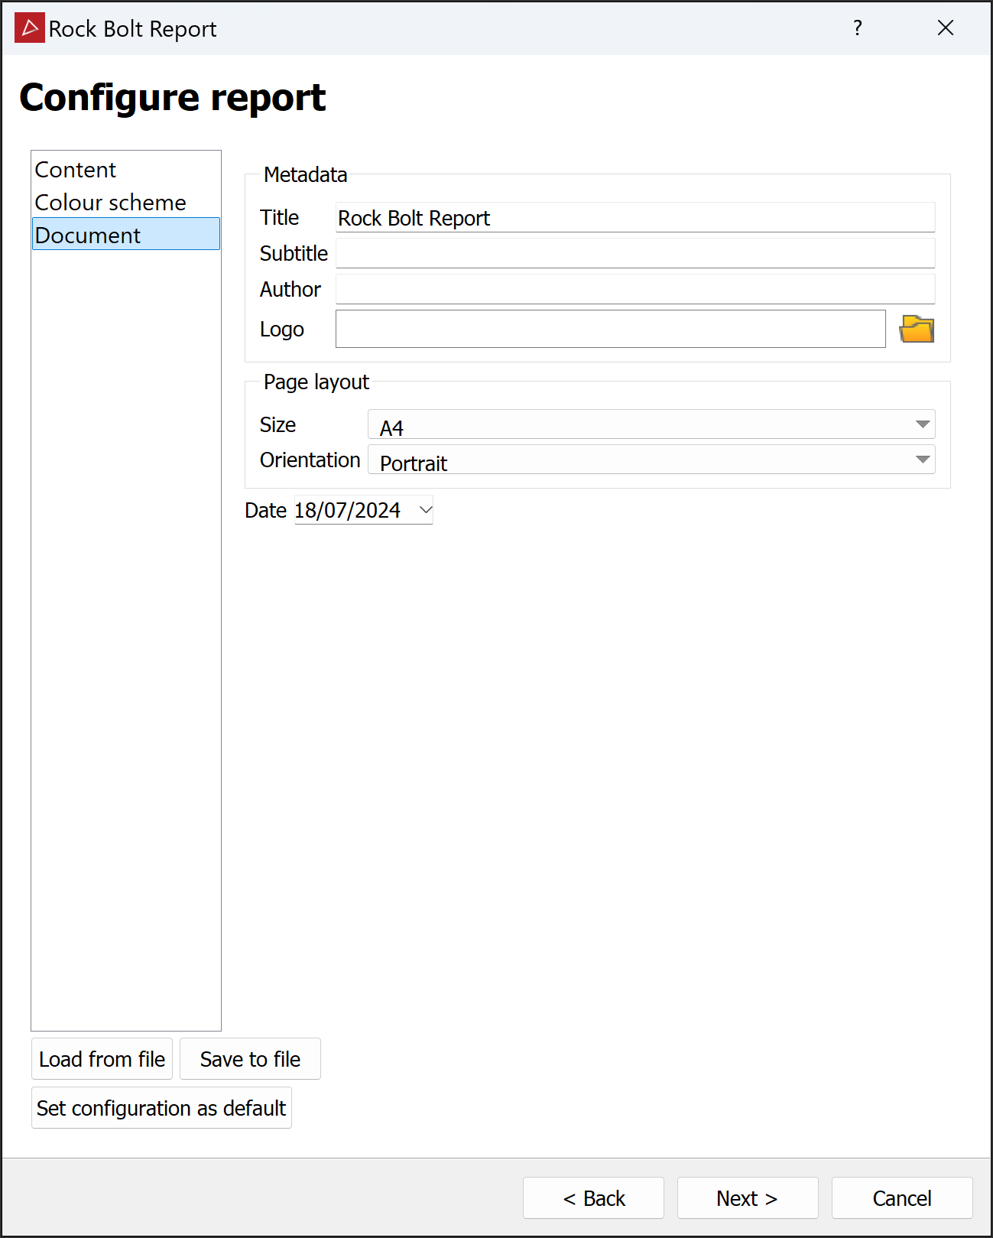Cancel the report wizard

coord(901,1198)
